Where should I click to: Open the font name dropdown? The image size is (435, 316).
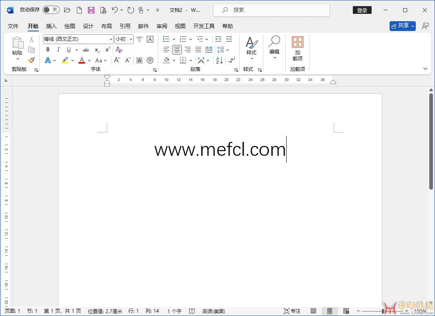click(111, 39)
